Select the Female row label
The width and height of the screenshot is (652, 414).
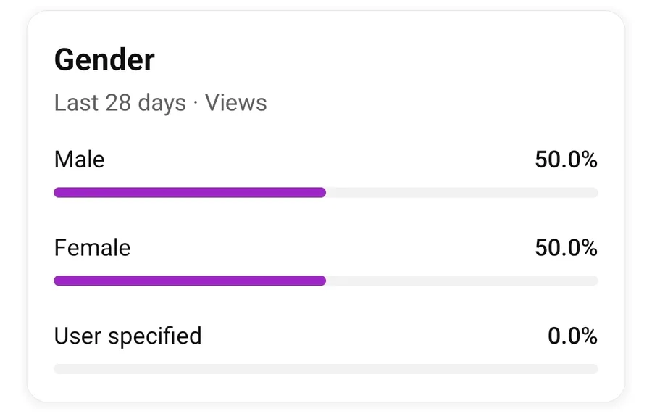pos(92,248)
